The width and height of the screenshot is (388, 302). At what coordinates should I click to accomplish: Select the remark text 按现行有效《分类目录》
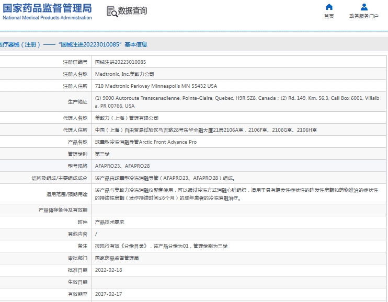tap(161, 246)
